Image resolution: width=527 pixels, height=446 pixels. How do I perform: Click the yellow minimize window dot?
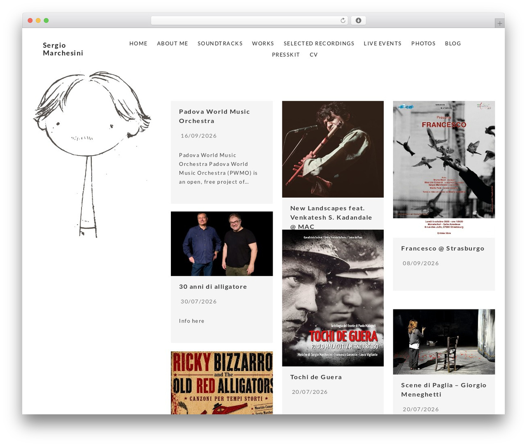click(38, 21)
